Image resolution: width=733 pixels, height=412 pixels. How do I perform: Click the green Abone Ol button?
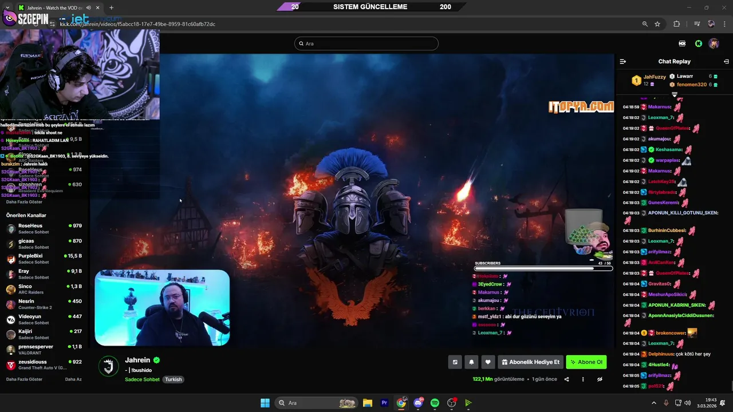tap(586, 362)
